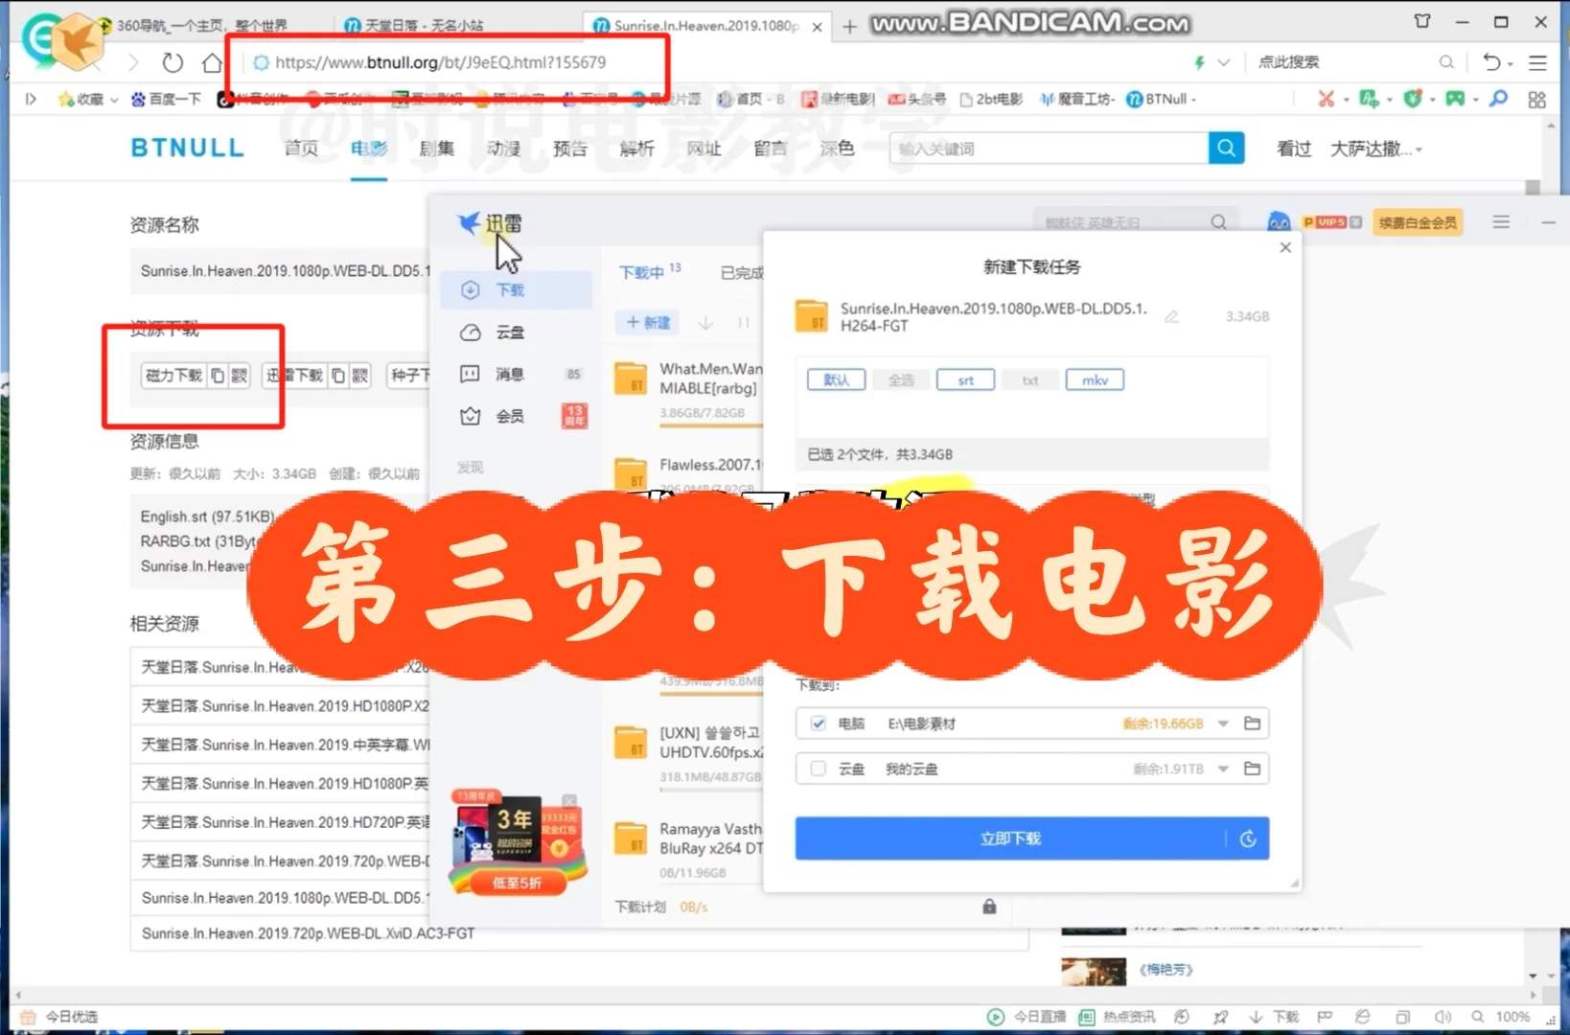The image size is (1570, 1035).
Task: Open 云盘 cloud panel in Thunder
Action: tap(470, 333)
